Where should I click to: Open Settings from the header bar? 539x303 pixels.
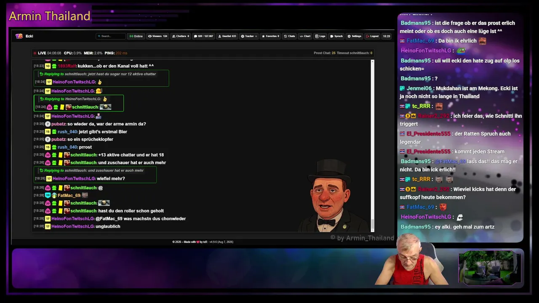[354, 36]
